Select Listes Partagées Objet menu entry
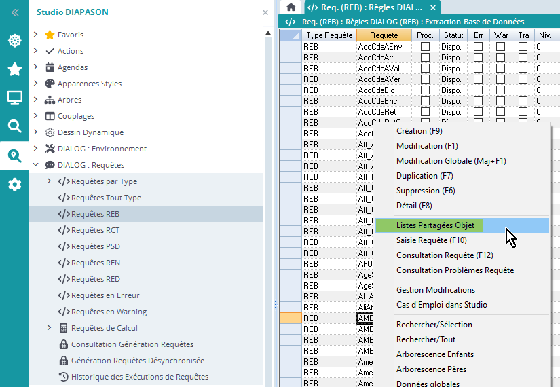 coord(435,225)
